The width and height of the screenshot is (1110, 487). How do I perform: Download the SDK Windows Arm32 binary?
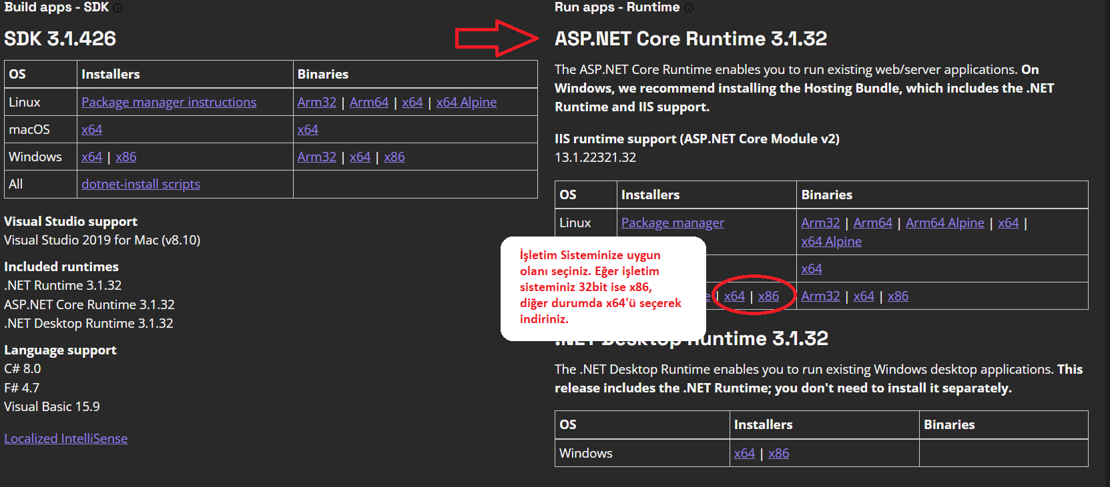click(x=316, y=157)
